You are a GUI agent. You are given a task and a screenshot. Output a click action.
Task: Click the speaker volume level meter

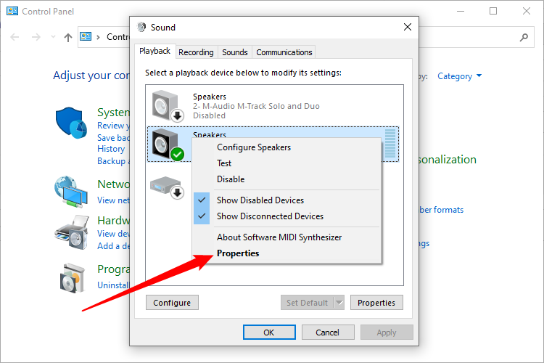[x=391, y=144]
